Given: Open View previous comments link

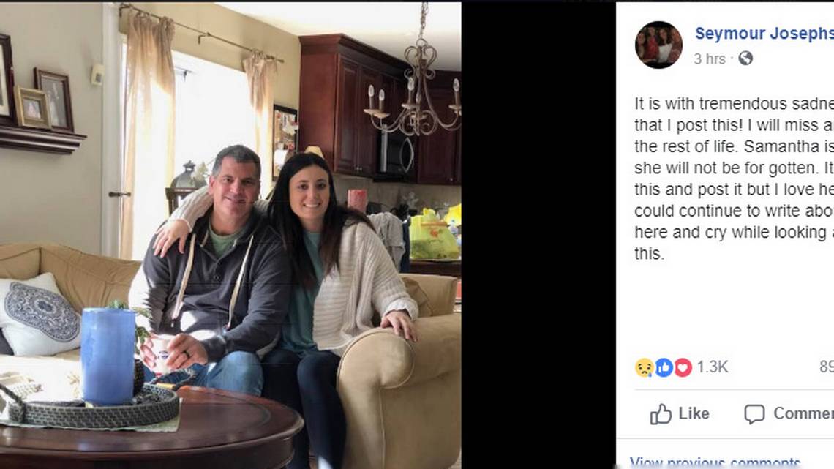Looking at the screenshot, I should [x=715, y=462].
